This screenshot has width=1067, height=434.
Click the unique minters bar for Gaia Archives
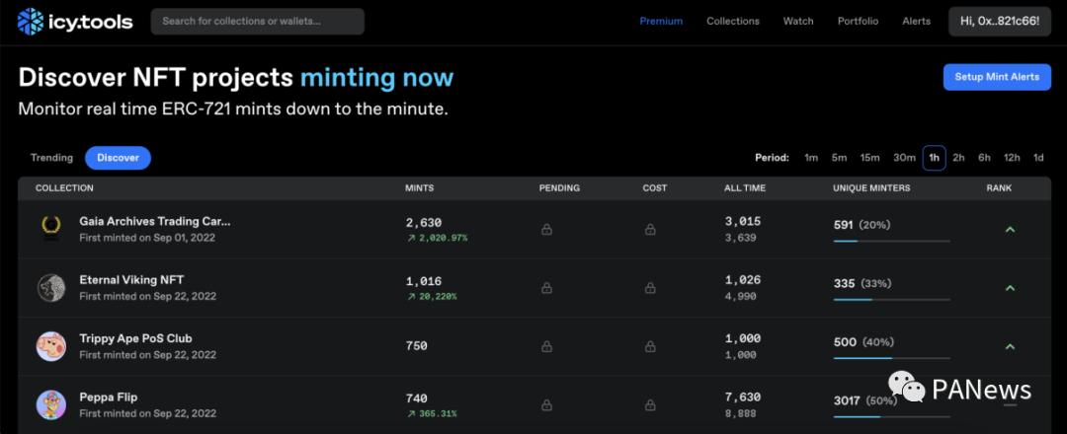point(892,241)
